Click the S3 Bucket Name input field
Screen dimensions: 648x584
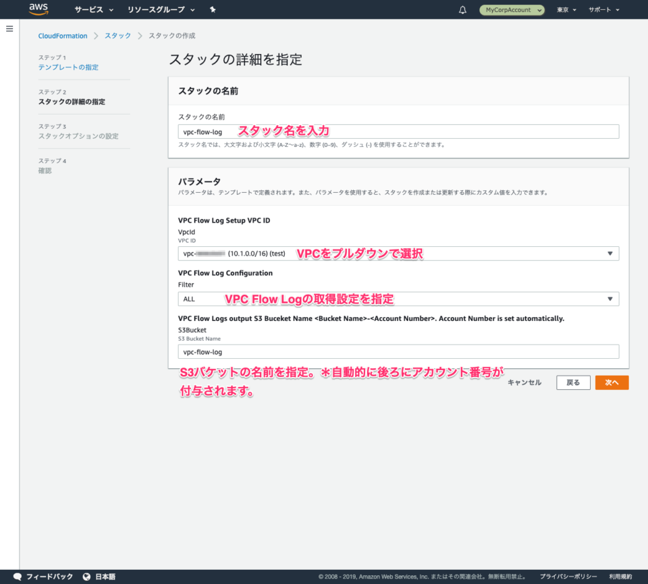point(398,351)
